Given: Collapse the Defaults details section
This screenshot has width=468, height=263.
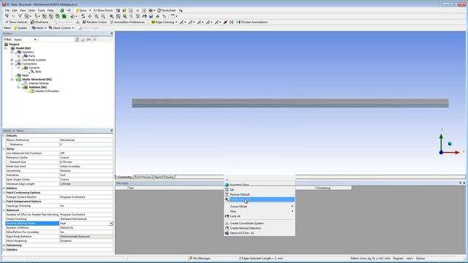Looking at the screenshot, I should (4, 136).
